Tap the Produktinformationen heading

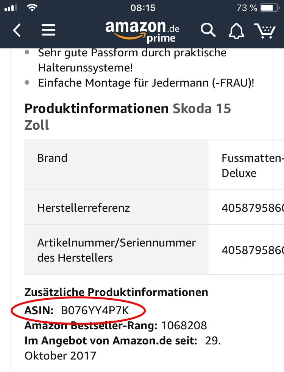click(x=96, y=109)
